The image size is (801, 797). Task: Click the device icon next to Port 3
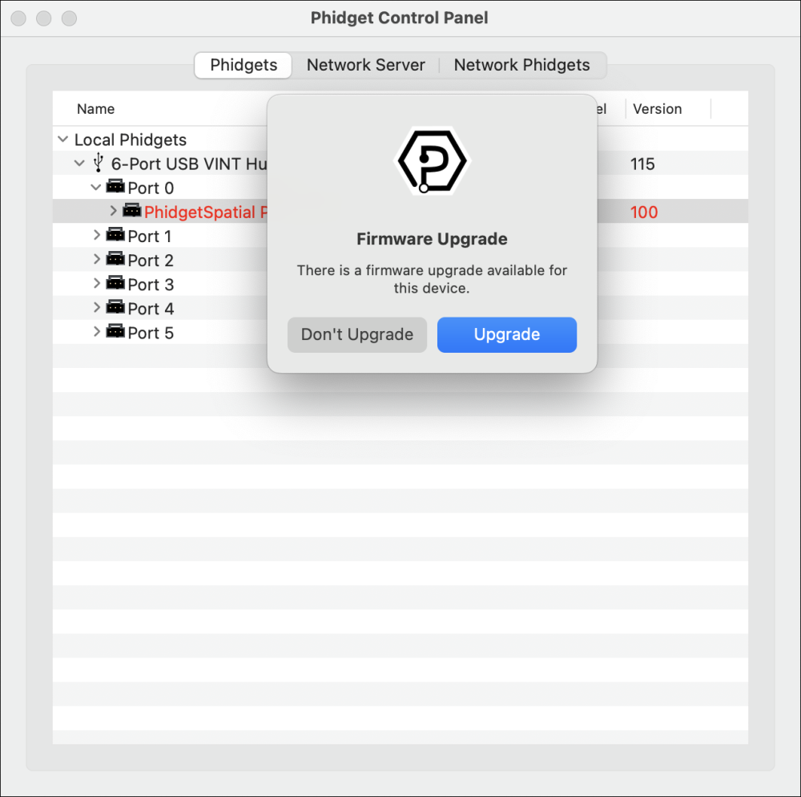(116, 284)
